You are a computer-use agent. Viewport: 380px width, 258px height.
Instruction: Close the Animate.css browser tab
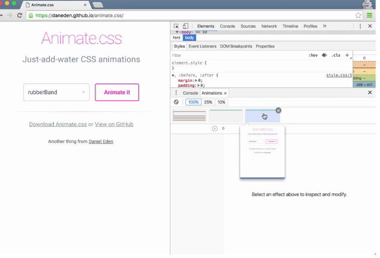coord(85,5)
